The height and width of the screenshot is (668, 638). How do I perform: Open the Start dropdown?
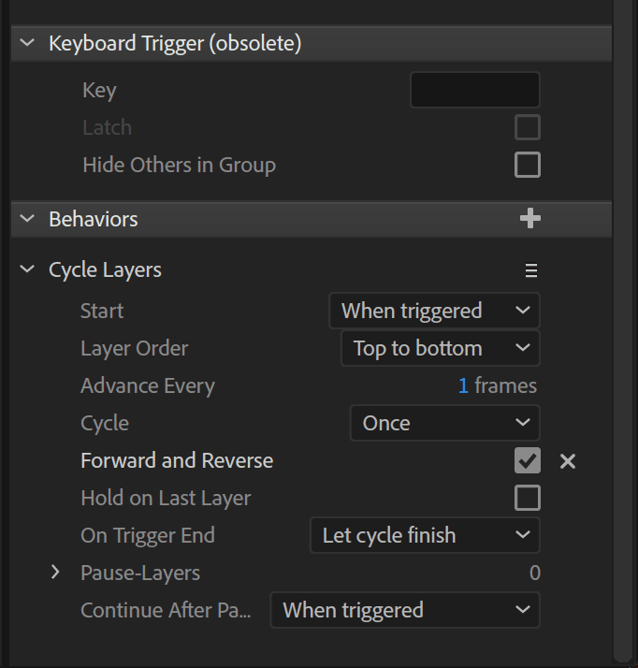434,311
